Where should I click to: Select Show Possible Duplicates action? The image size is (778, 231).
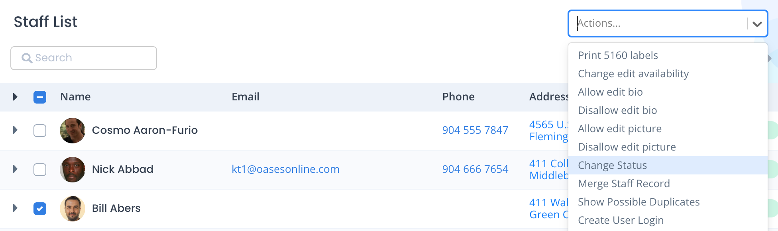coord(639,202)
